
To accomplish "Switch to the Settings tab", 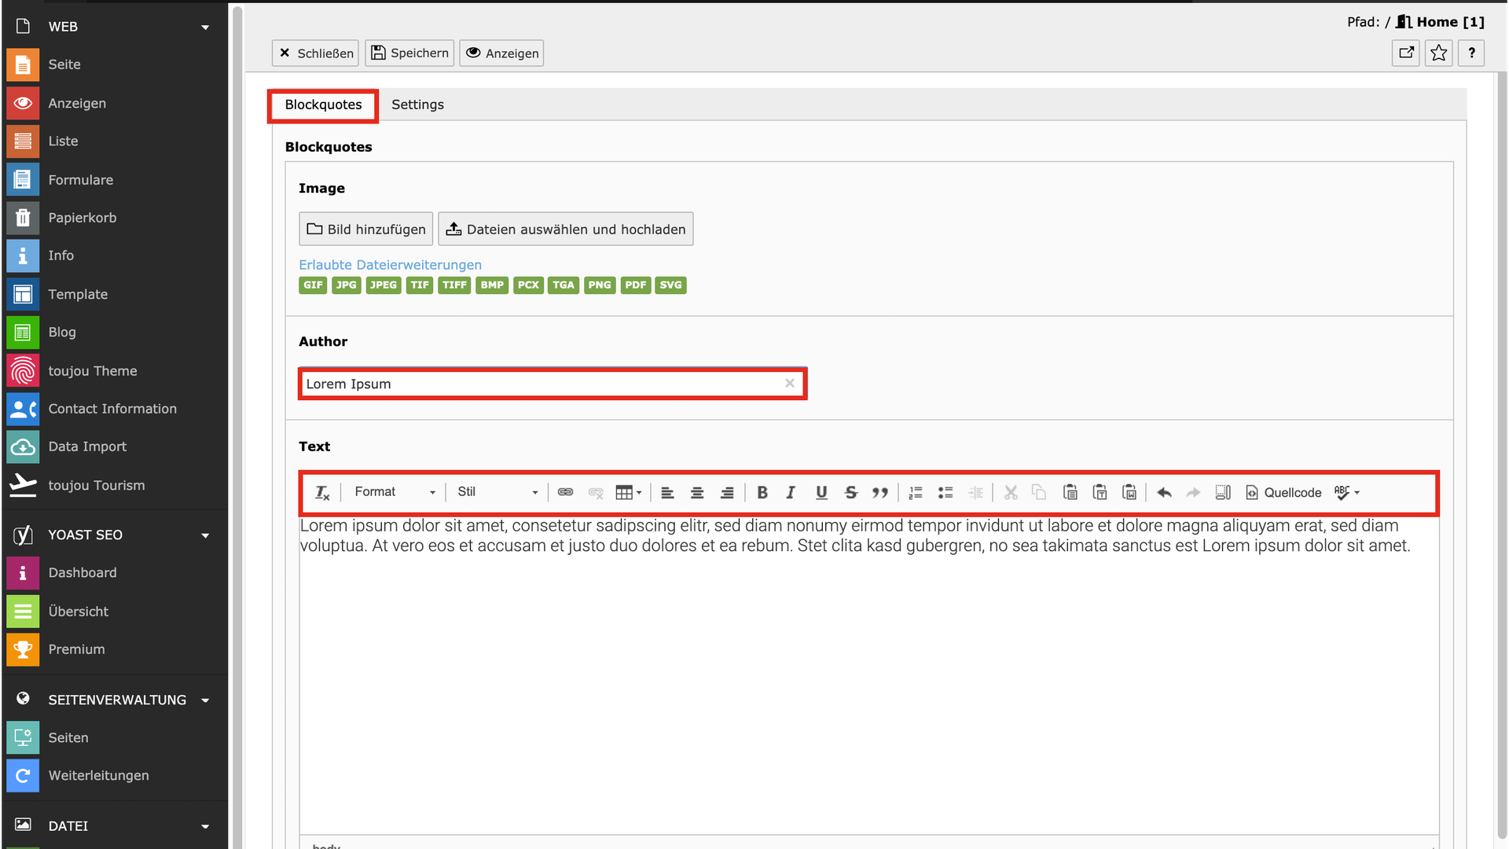I will (417, 105).
